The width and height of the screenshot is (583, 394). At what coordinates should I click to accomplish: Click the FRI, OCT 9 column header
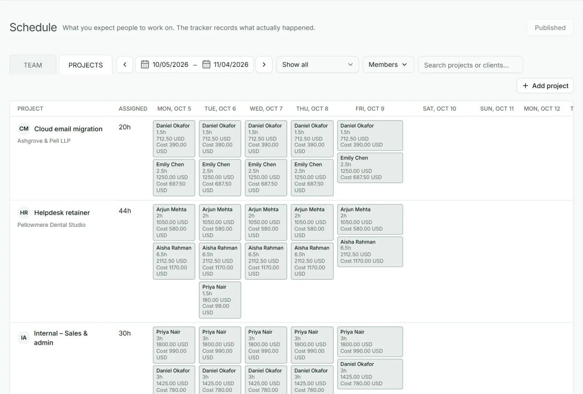click(x=370, y=109)
